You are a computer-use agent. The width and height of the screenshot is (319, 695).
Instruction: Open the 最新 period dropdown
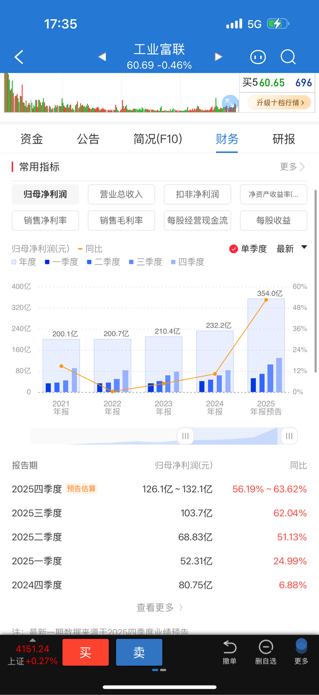pos(292,249)
